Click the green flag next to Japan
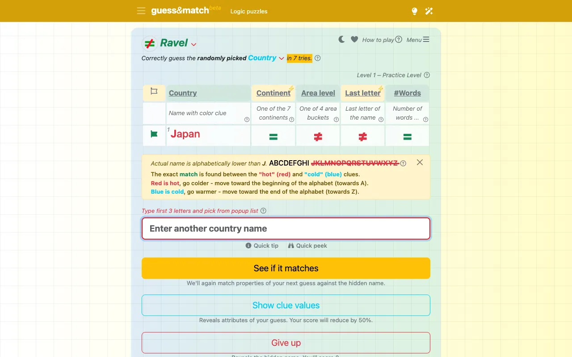Image resolution: width=572 pixels, height=357 pixels. coord(154,134)
